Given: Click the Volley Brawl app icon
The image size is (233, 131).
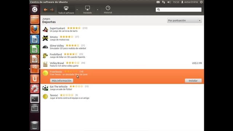Looking at the screenshot, I should point(45,64).
